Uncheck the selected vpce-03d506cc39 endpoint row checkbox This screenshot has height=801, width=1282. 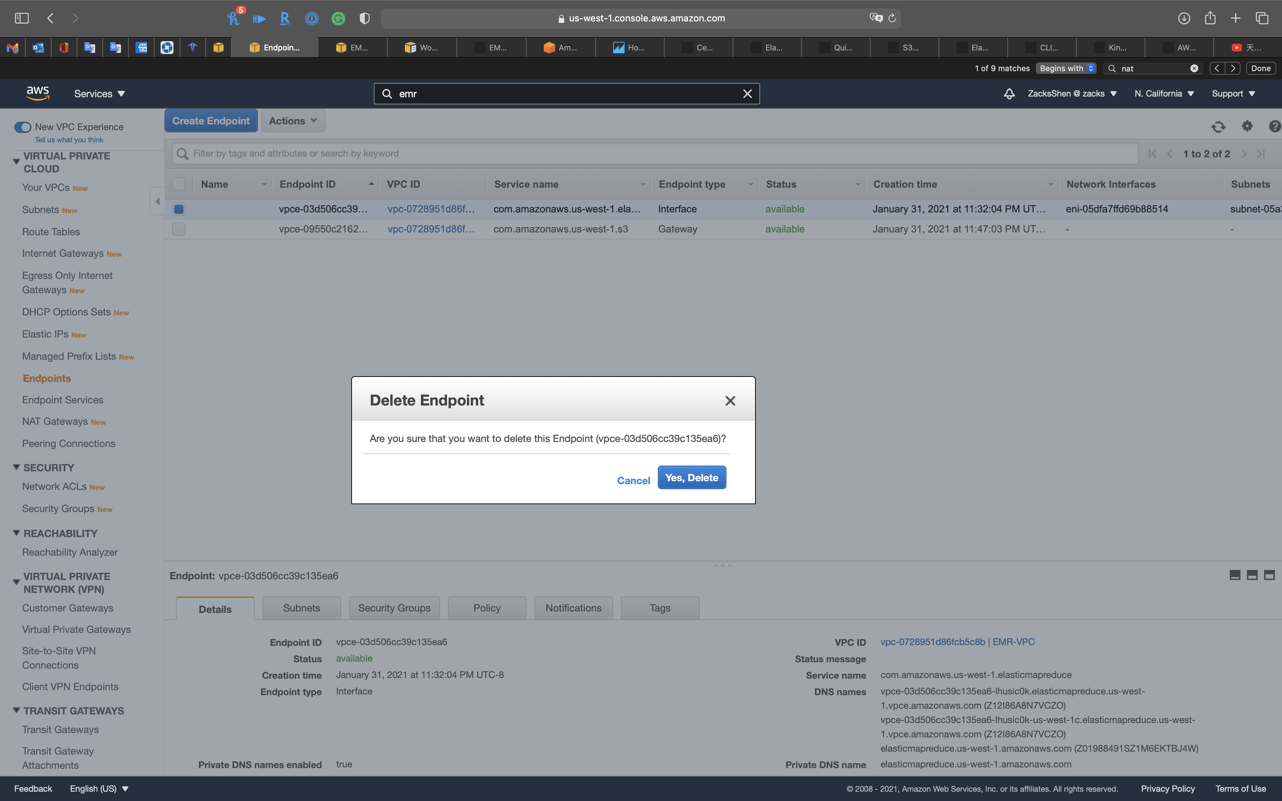179,209
